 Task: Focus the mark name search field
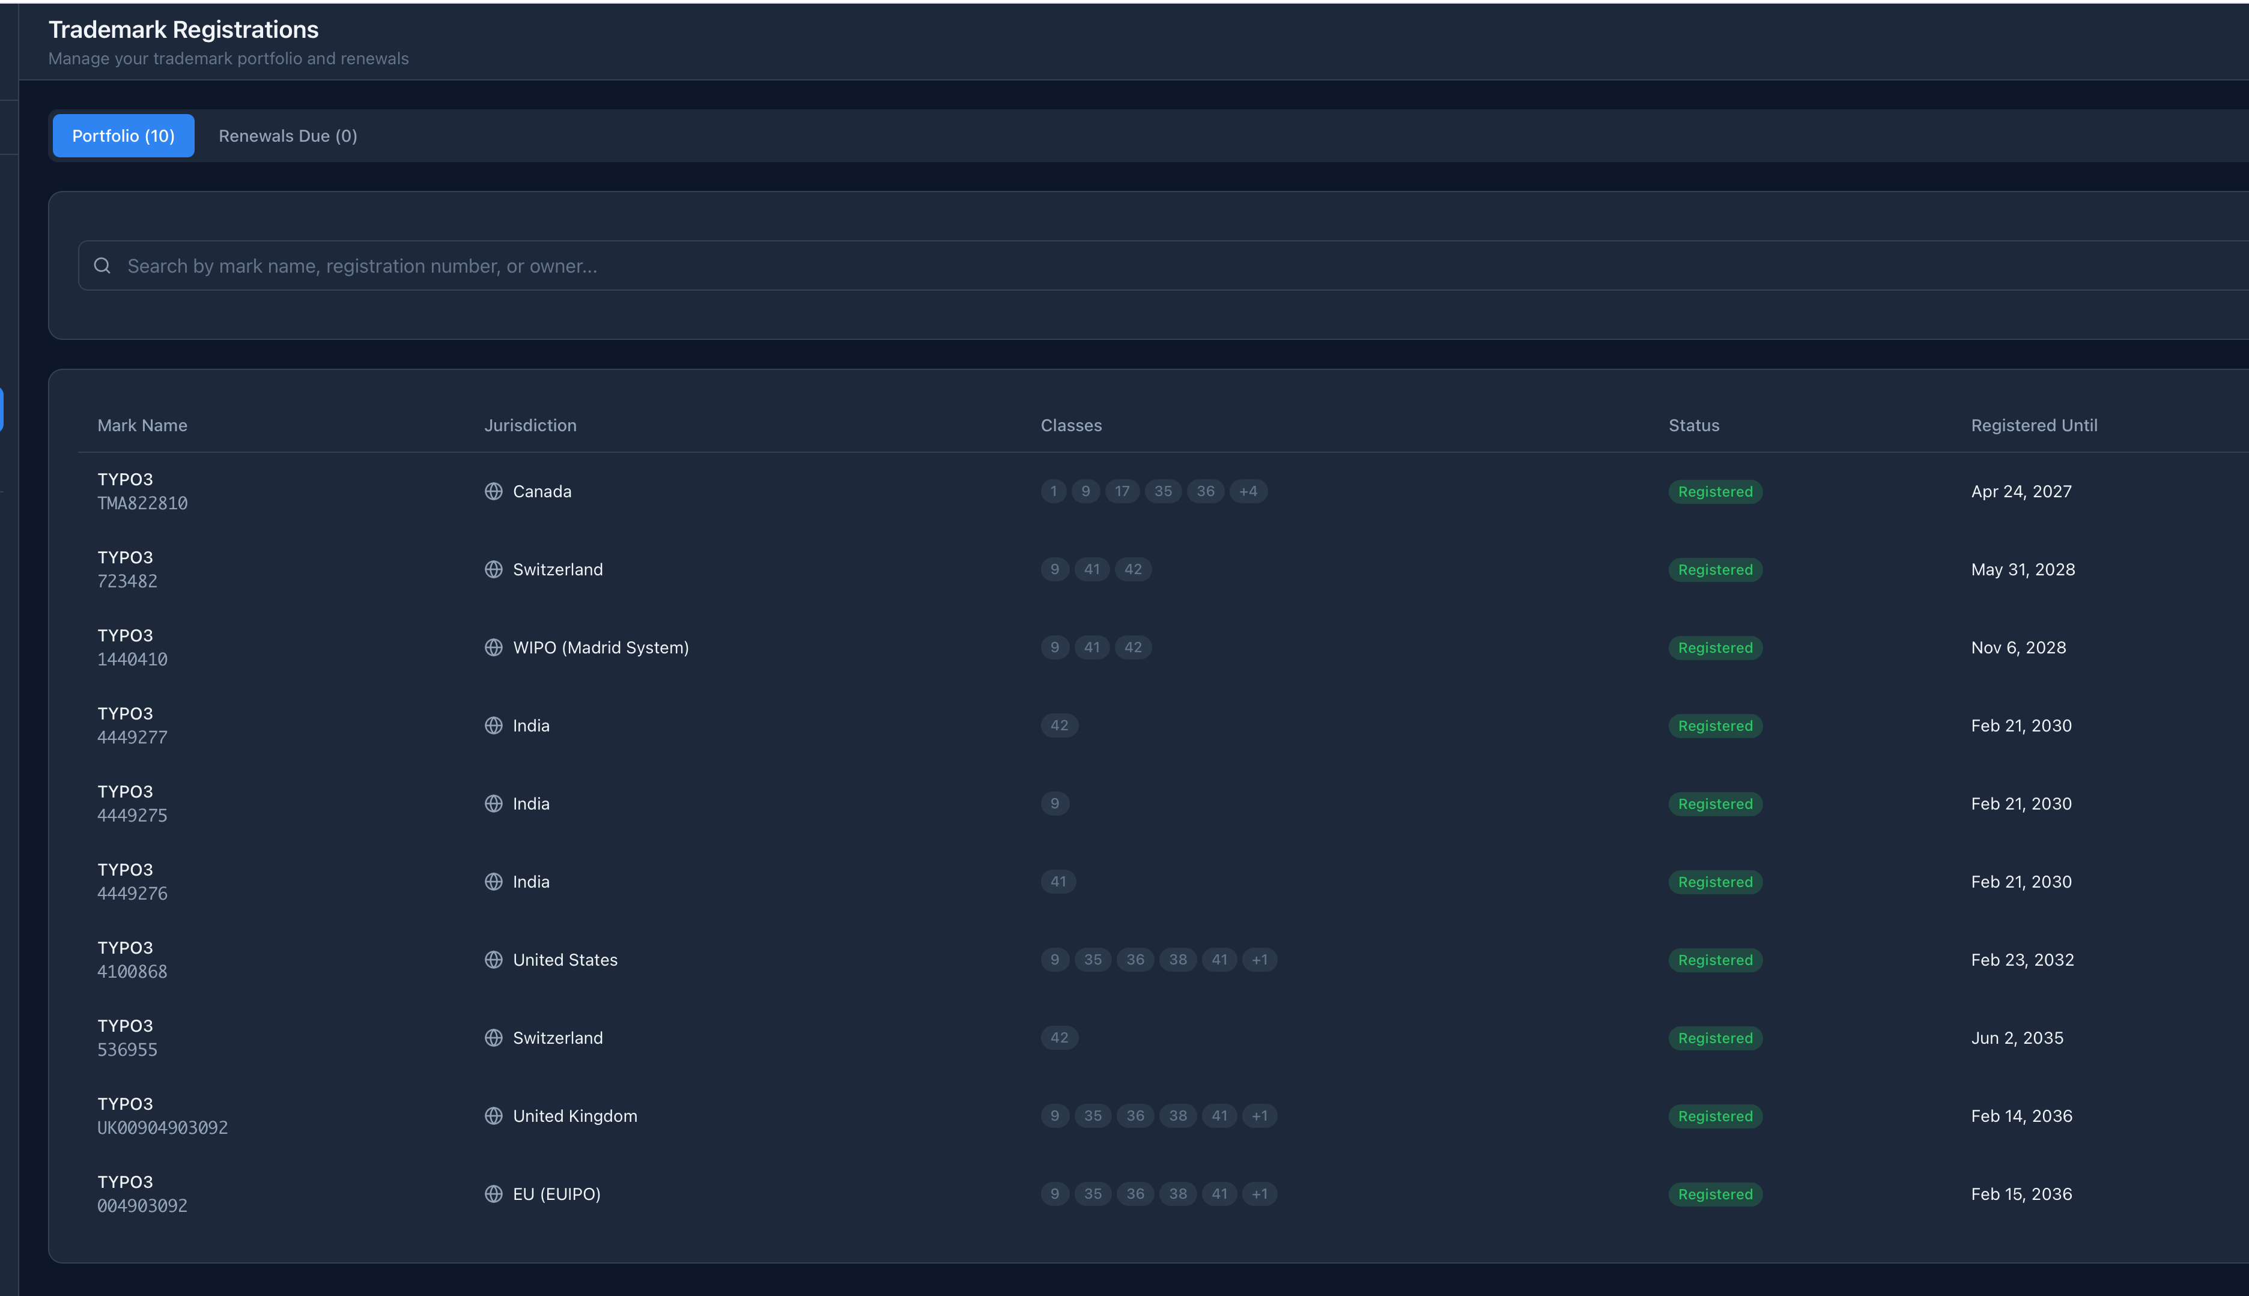1163,265
